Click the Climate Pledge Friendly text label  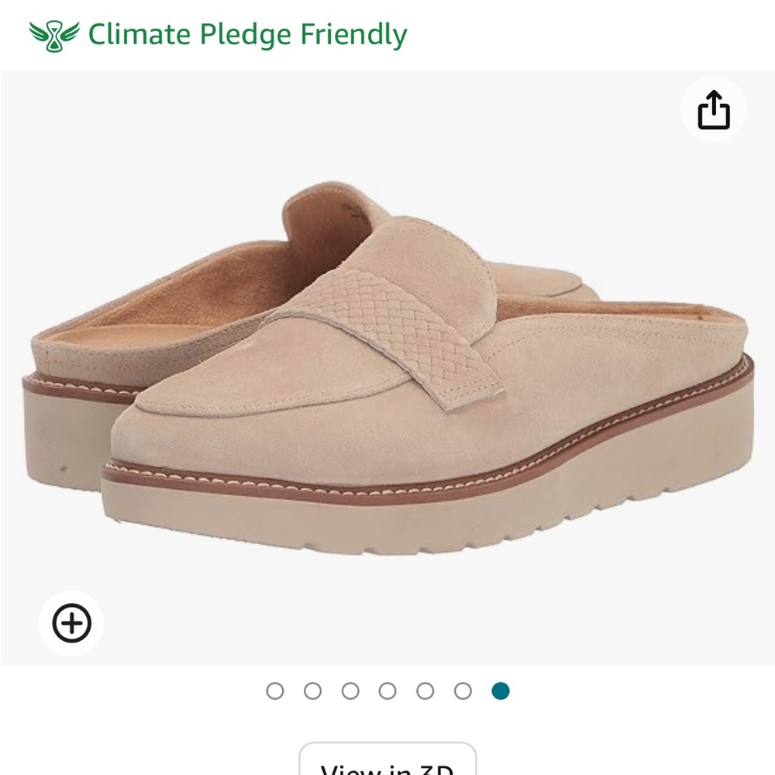(x=248, y=33)
